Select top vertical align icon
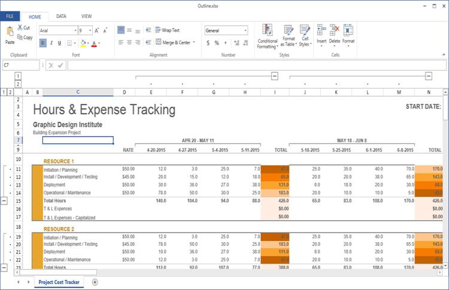Viewport: 449px width, 290px height. click(121, 30)
